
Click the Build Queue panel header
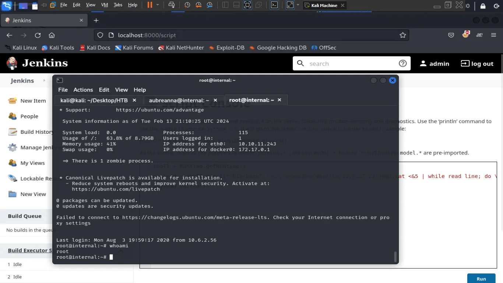[25, 216]
